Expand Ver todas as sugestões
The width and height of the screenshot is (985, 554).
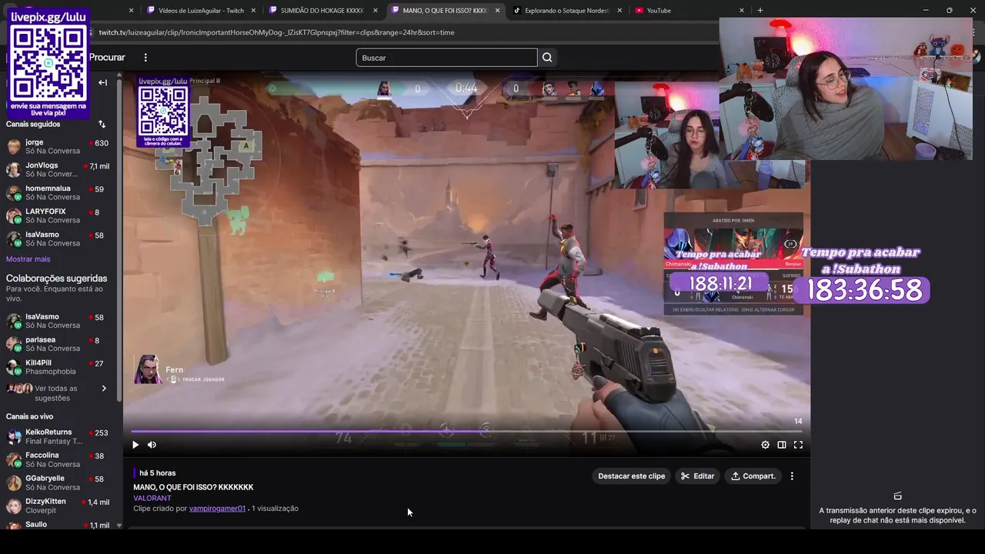tap(58, 393)
